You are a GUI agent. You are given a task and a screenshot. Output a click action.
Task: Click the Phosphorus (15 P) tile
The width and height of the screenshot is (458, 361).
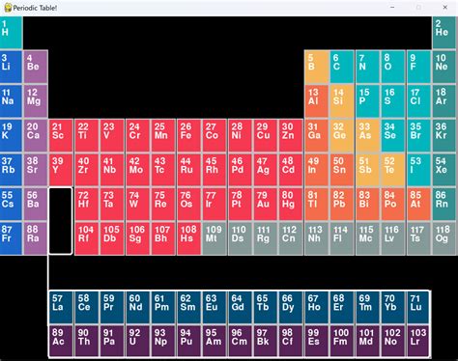(367, 100)
